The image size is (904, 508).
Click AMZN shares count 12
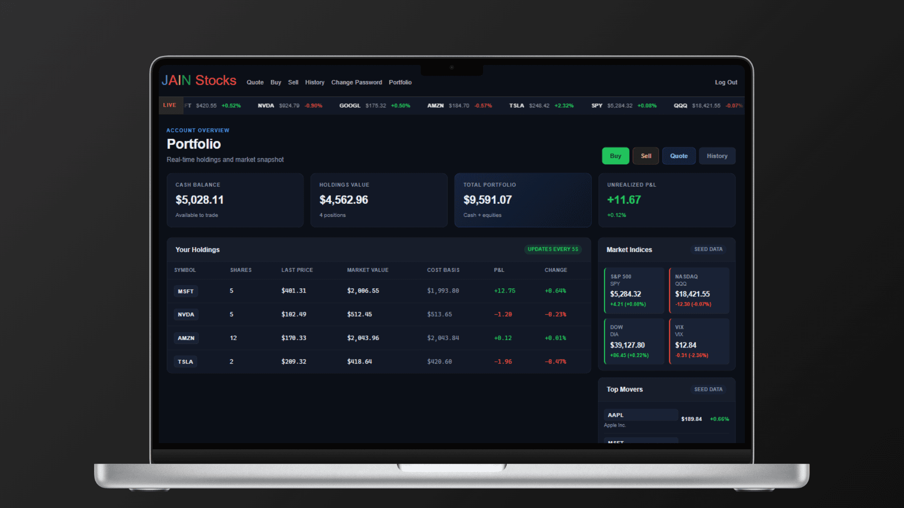coord(234,338)
